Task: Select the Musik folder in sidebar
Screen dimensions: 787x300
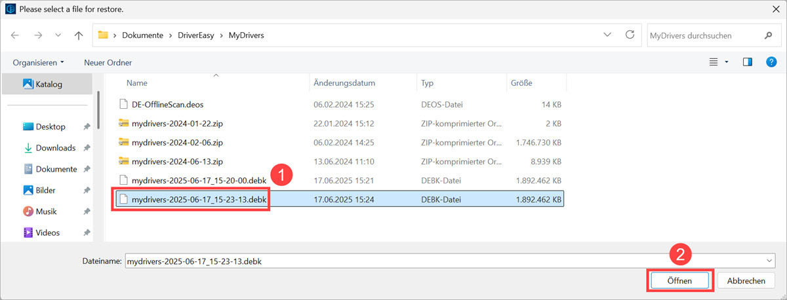Action: (x=47, y=211)
